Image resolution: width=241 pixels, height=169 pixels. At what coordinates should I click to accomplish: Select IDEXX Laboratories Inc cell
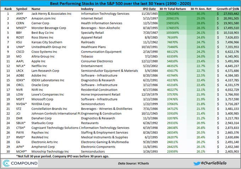(x=48, y=80)
